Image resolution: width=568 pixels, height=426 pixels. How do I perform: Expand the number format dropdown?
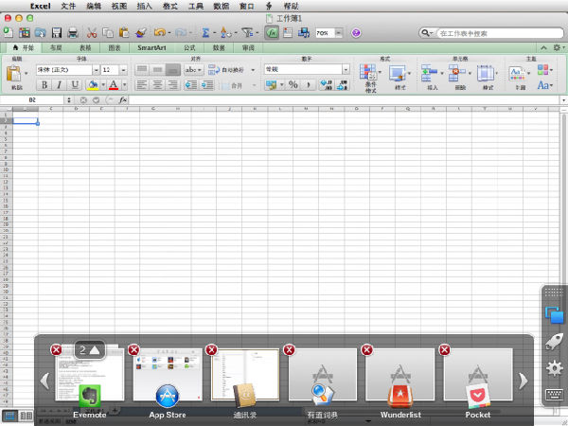tap(346, 69)
